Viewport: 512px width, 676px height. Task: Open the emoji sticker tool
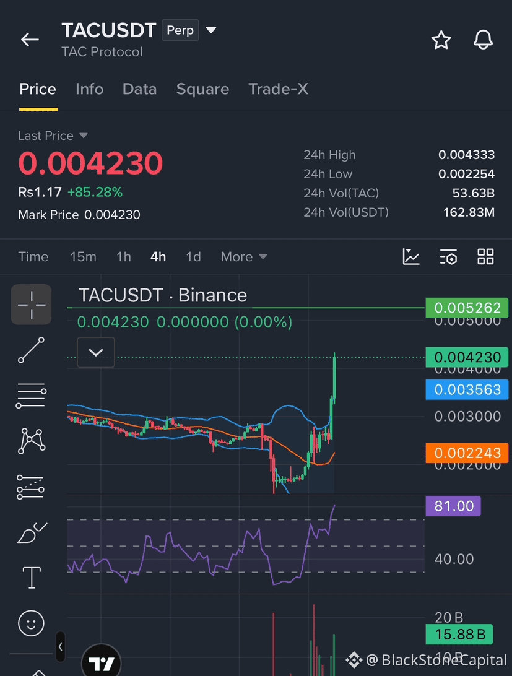pyautogui.click(x=31, y=623)
